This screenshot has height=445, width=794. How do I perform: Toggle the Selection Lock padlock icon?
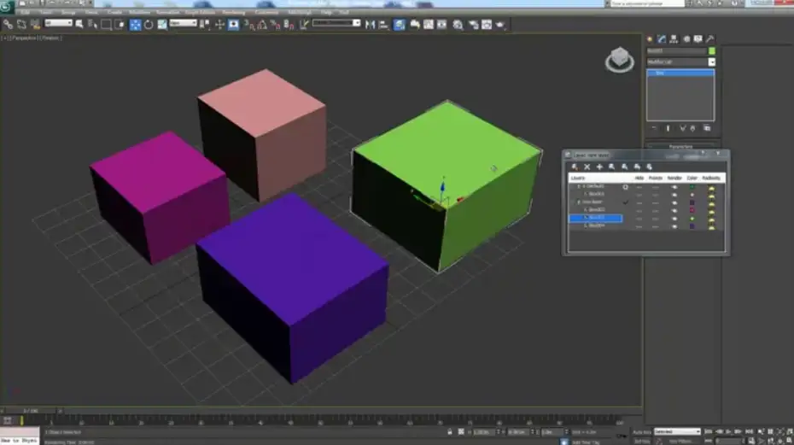pyautogui.click(x=450, y=432)
